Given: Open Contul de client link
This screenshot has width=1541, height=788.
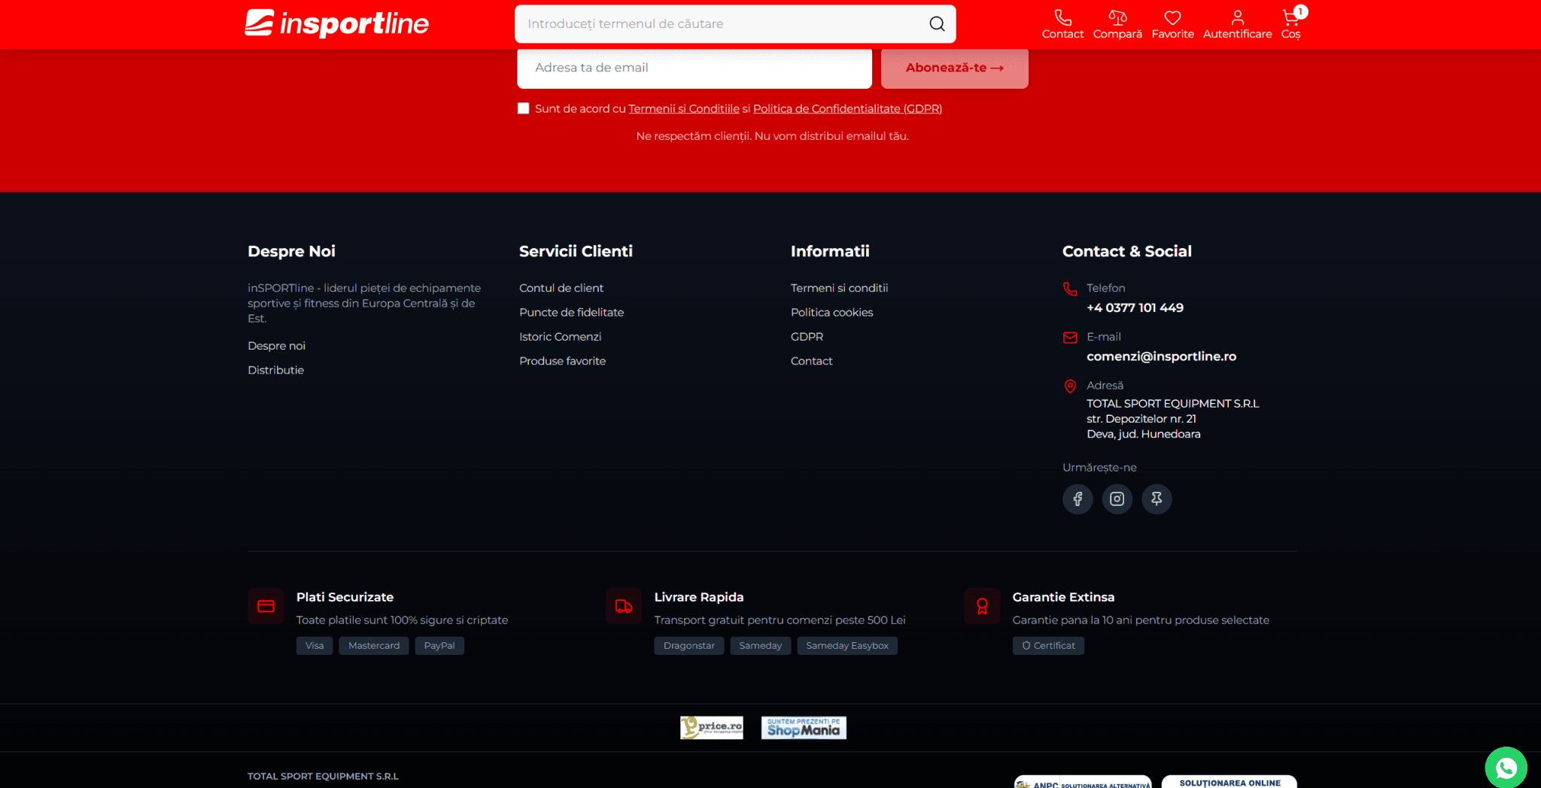Looking at the screenshot, I should pyautogui.click(x=561, y=288).
